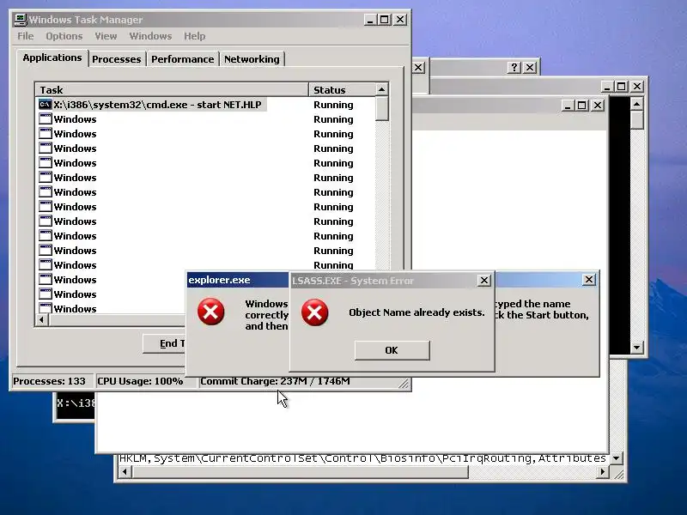687x515 pixels.
Task: Sort the task list by the Task column header
Action: (172, 90)
